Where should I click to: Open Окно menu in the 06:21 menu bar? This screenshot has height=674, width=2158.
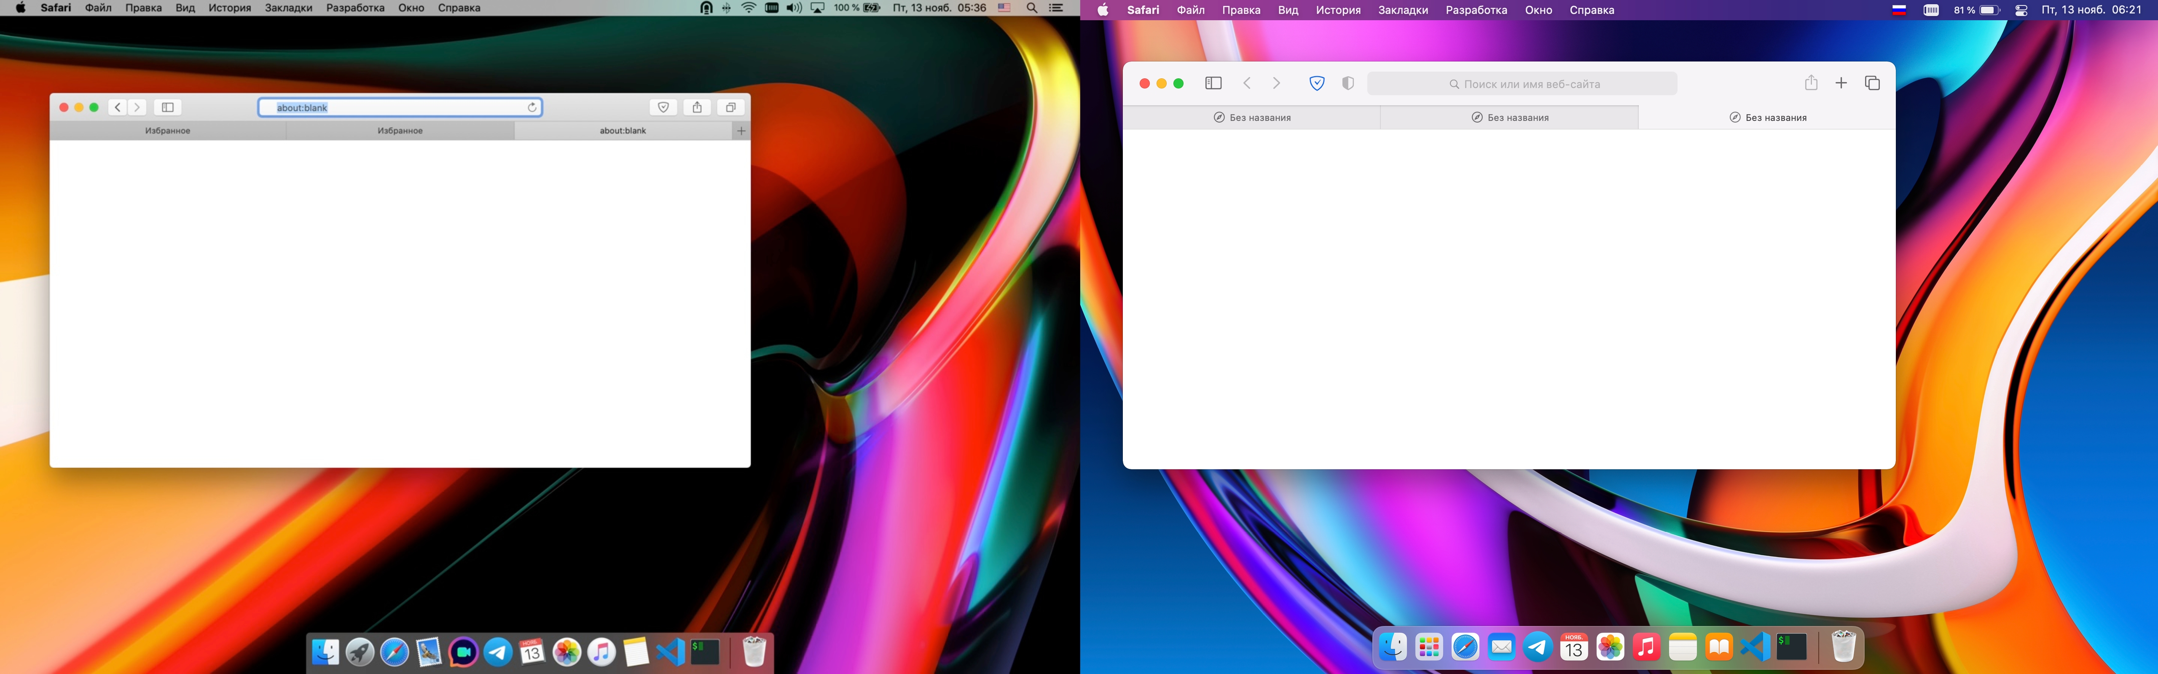(1538, 10)
